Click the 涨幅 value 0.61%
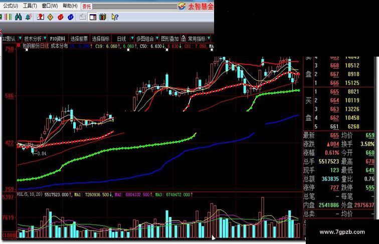379x244 pixels. pyautogui.click(x=332, y=153)
